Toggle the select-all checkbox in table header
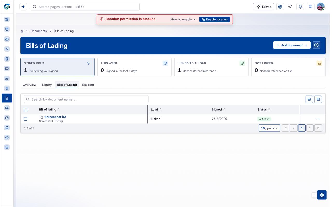This screenshot has width=332, height=207. coord(26,109)
